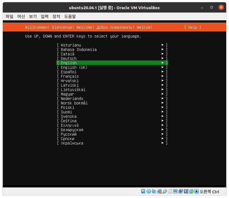Select the Русский language text
Image resolution: width=229 pixels, height=198 pixels.
point(69,134)
